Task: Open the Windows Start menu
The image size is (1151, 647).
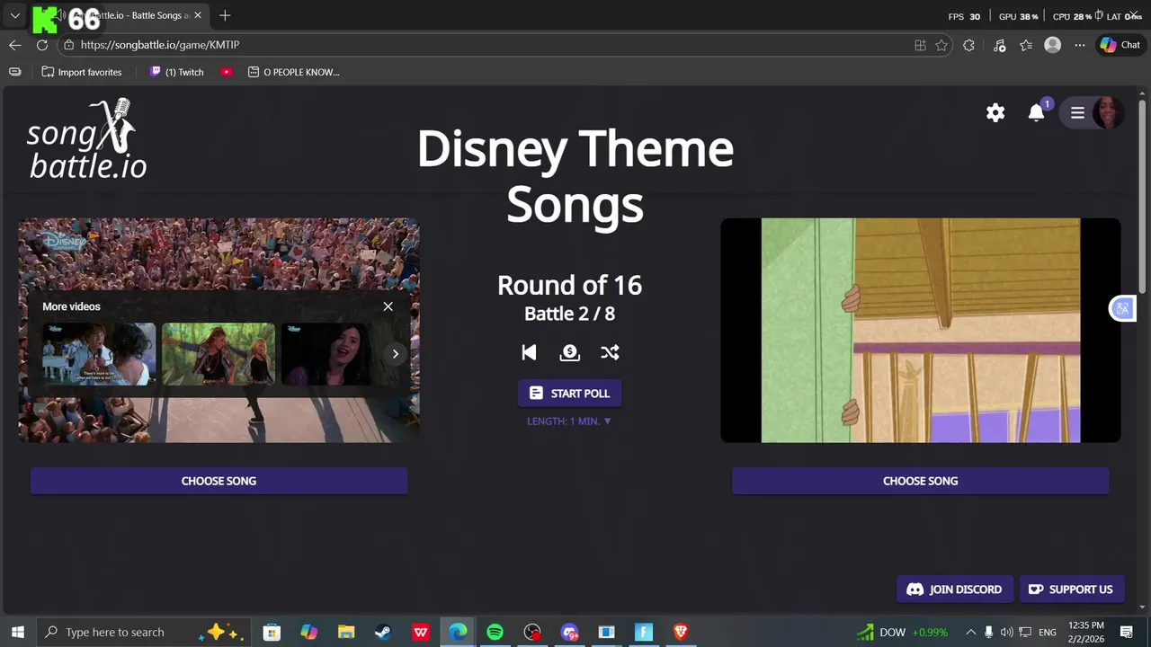Action: click(17, 633)
